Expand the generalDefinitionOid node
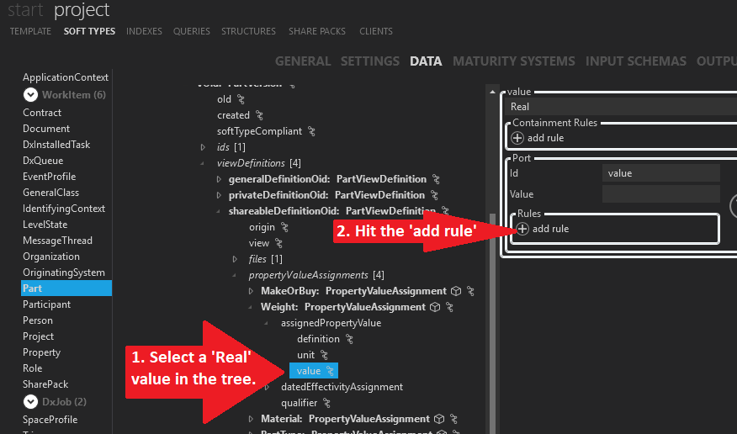The width and height of the screenshot is (737, 434). 219,179
